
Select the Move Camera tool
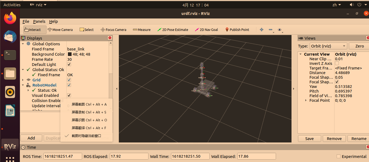click(60, 30)
